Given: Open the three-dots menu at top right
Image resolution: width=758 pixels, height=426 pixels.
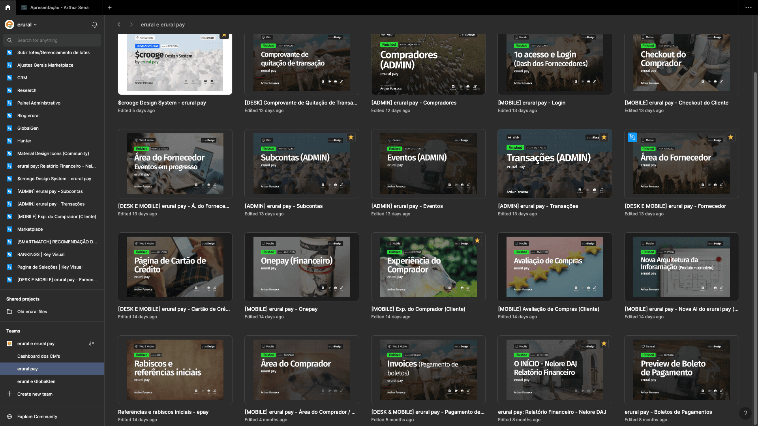Looking at the screenshot, I should tap(748, 7).
